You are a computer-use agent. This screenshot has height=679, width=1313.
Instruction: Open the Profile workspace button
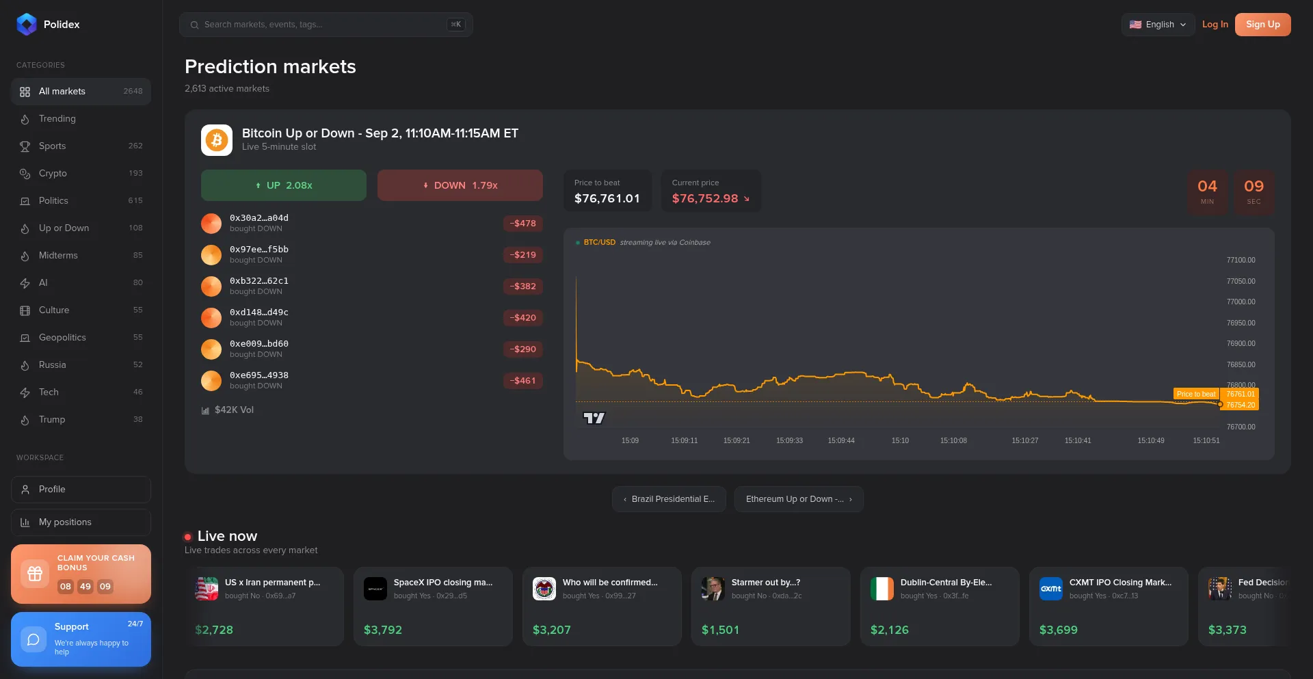tap(81, 490)
